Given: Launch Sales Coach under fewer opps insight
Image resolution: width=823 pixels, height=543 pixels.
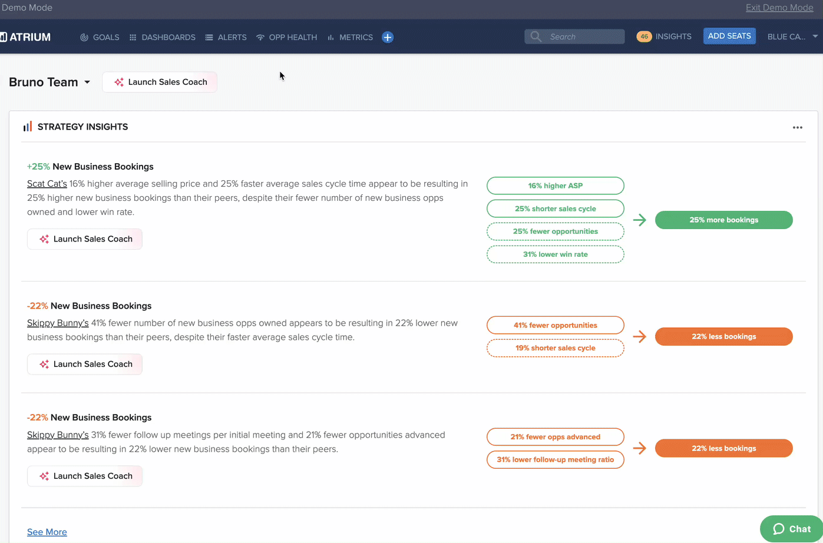Looking at the screenshot, I should (85, 364).
